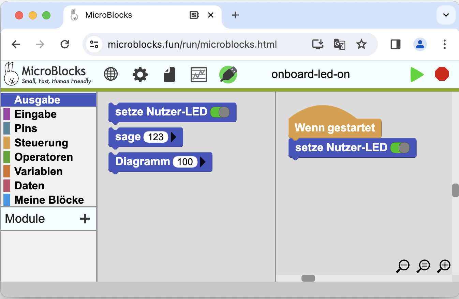
Task: Close the MicroBlocks browser tab
Action: coord(211,15)
